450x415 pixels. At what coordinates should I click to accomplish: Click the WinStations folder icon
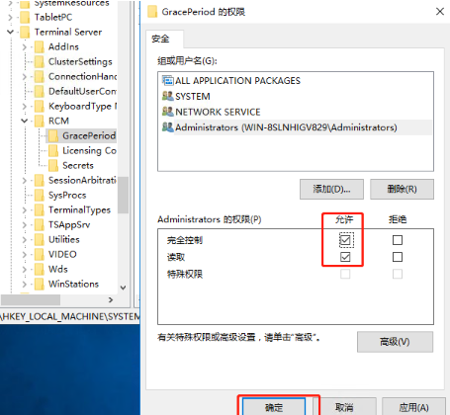click(x=40, y=284)
